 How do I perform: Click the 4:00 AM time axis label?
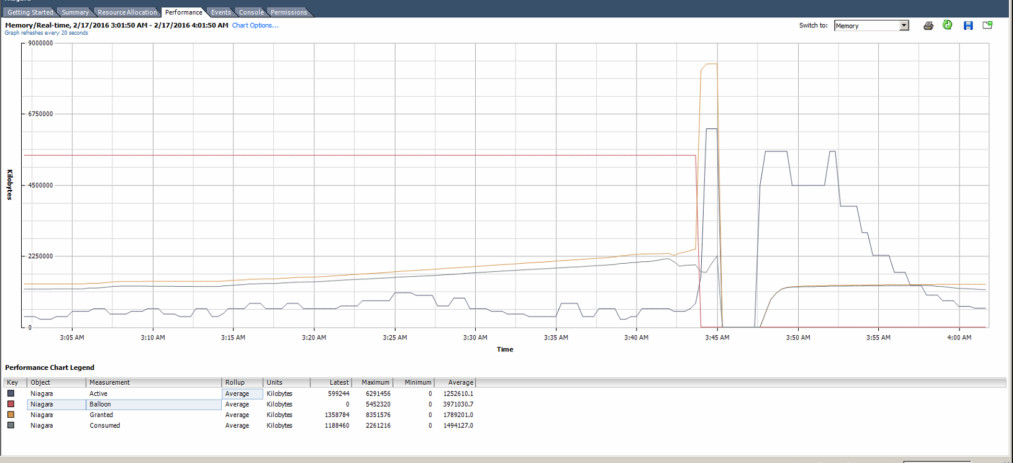pyautogui.click(x=959, y=338)
